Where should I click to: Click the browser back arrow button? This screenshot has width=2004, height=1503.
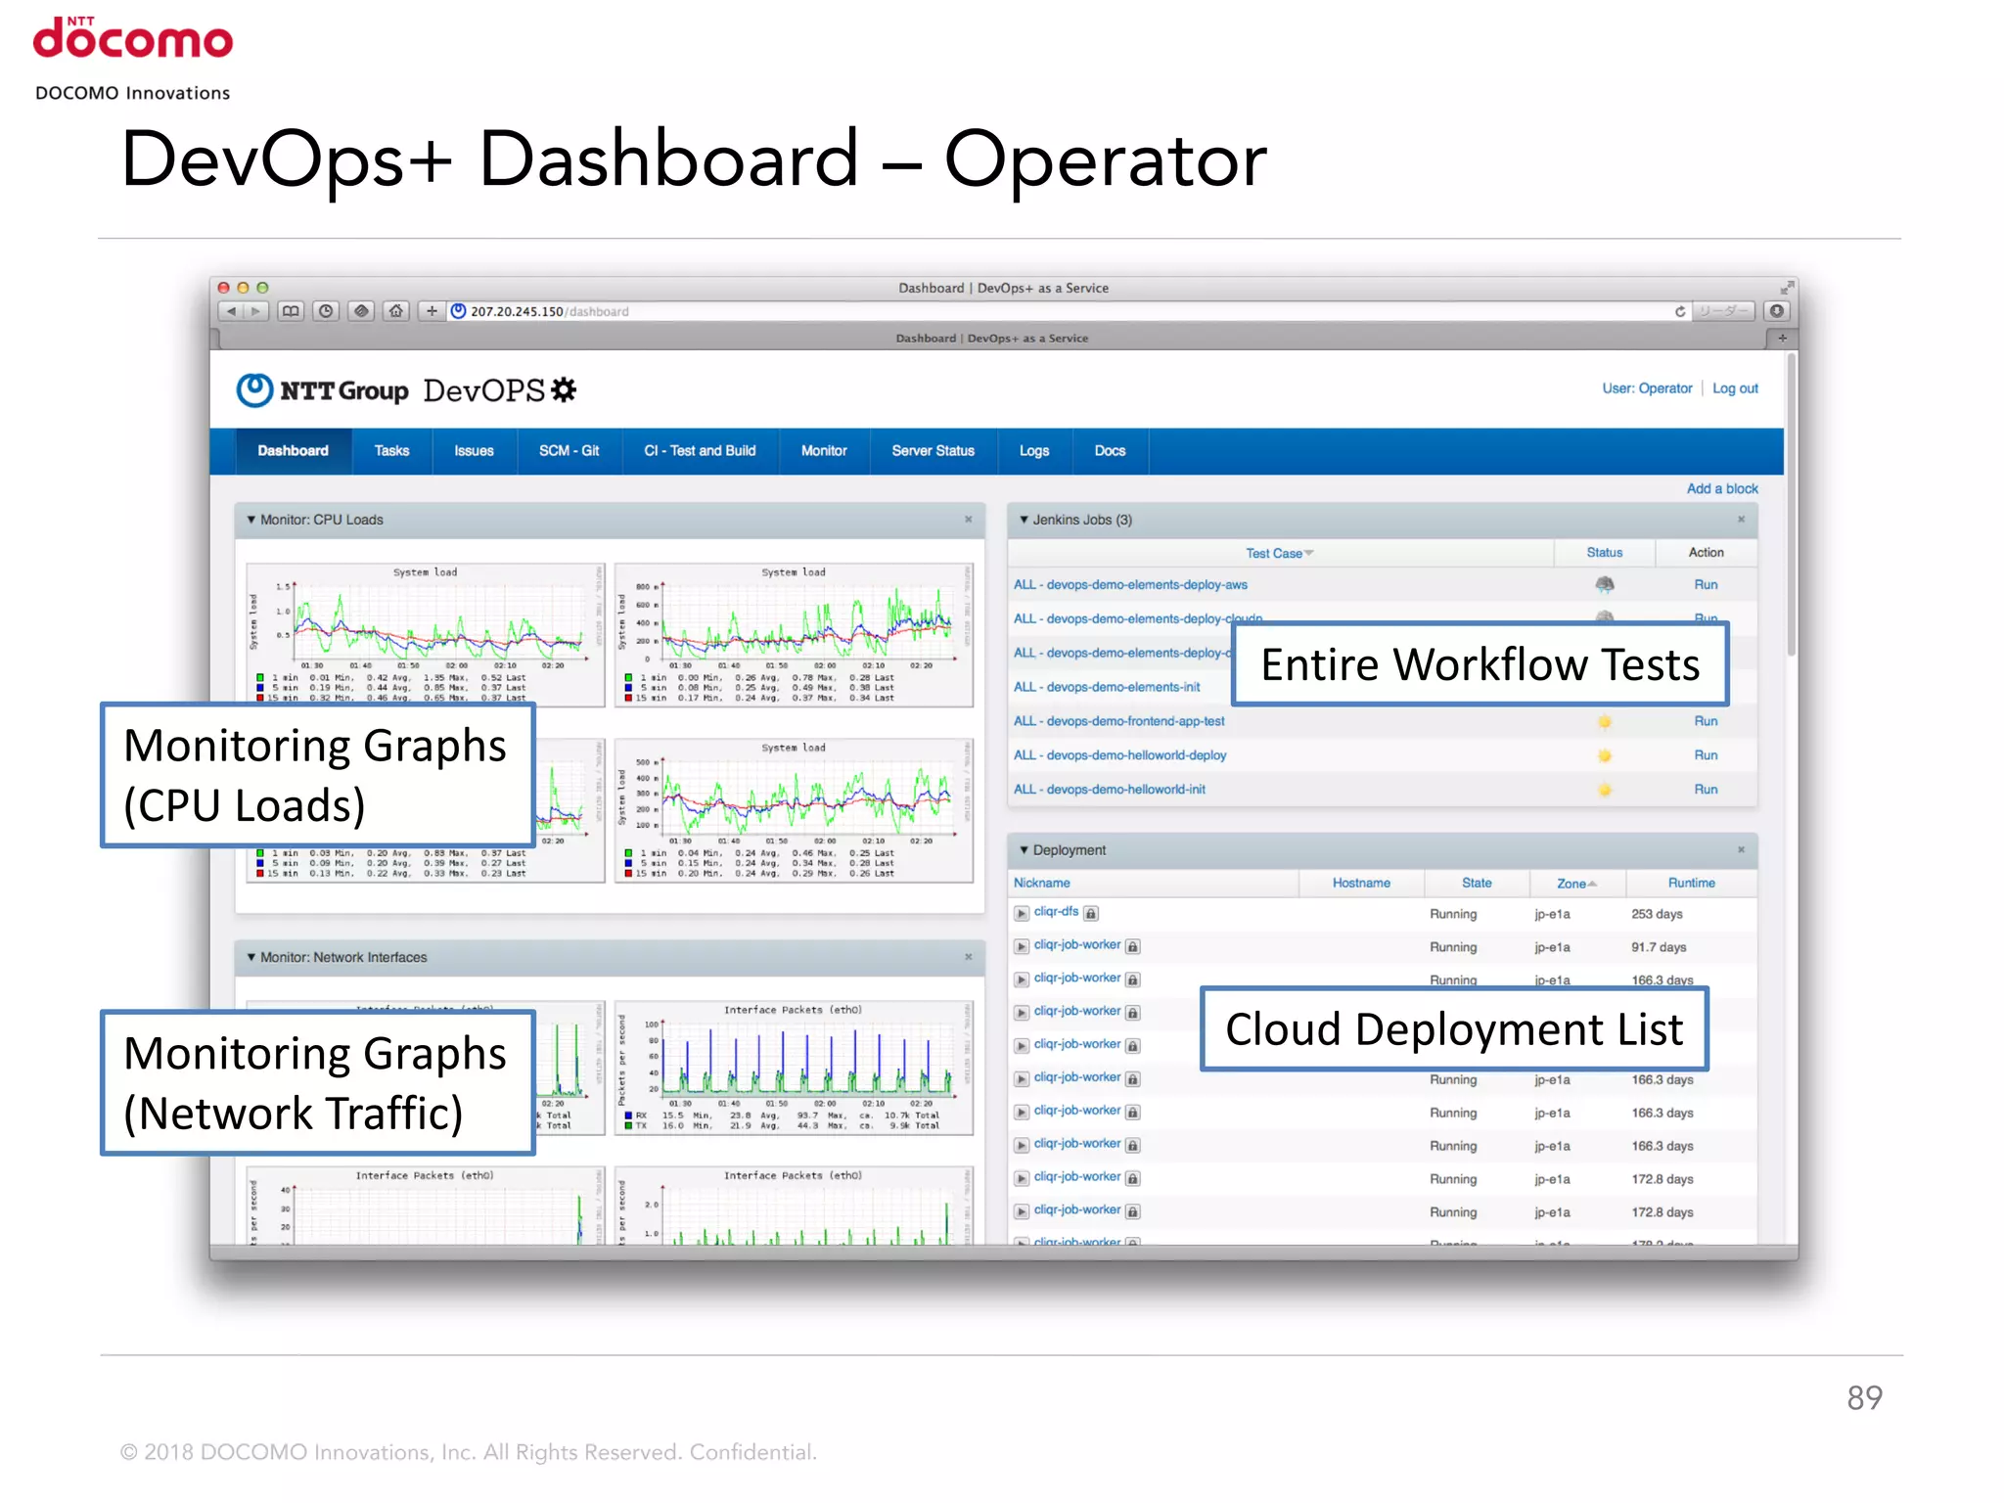coord(231,311)
